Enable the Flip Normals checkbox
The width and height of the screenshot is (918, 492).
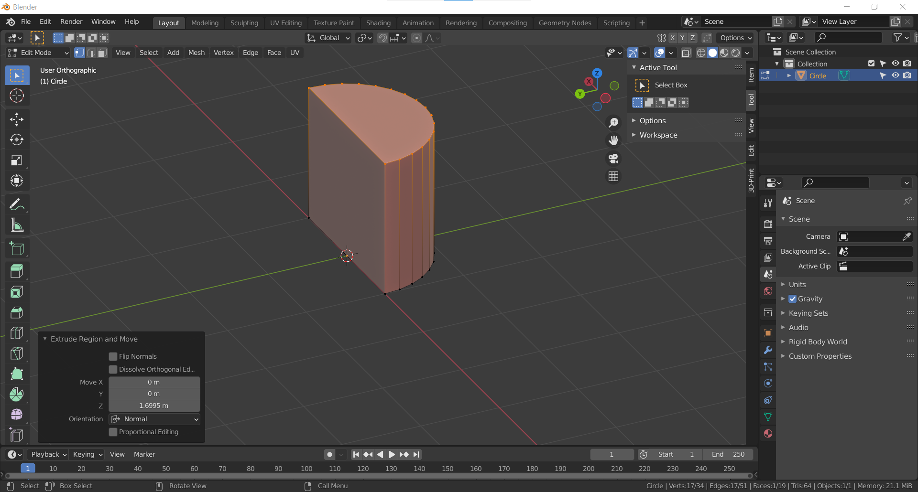pos(113,356)
